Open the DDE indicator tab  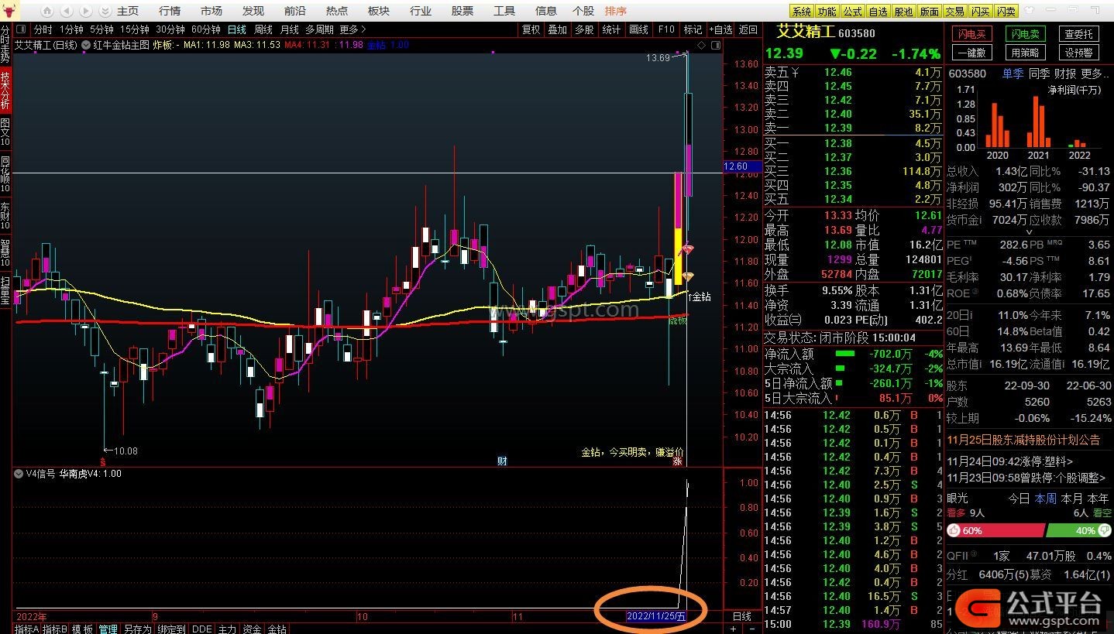click(x=202, y=629)
